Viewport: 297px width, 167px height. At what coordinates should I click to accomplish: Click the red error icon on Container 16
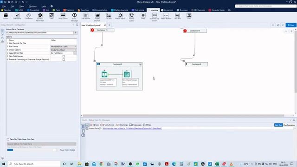[x=185, y=31]
